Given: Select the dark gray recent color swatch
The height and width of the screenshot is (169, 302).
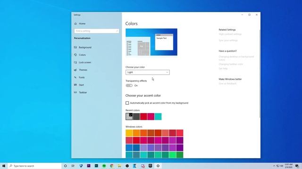Looking at the screenshot, I should coord(136,116).
